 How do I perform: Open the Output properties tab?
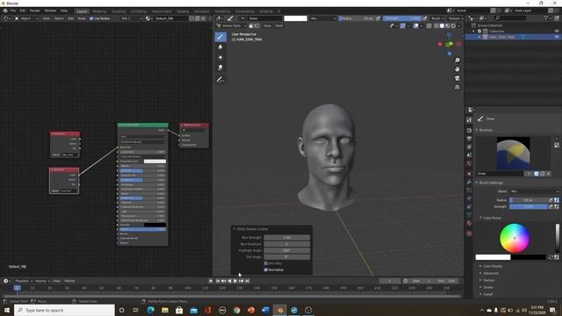[469, 139]
